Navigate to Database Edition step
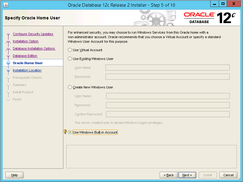 pyautogui.click(x=25, y=56)
